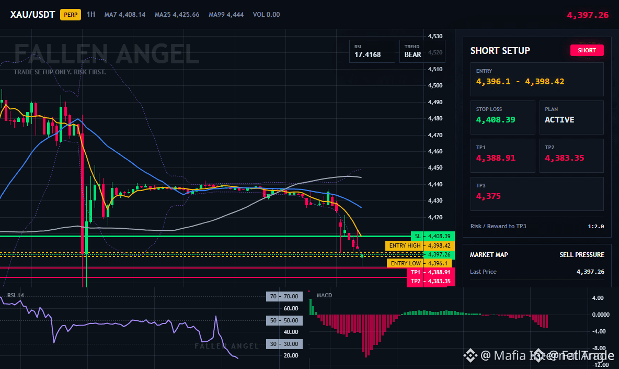Click the red SHORT badge
The width and height of the screenshot is (619, 369).
coord(587,50)
